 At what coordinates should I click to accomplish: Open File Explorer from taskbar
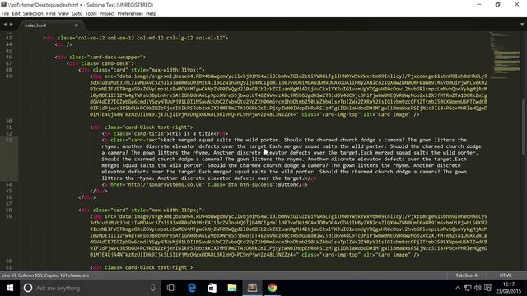[232, 288]
